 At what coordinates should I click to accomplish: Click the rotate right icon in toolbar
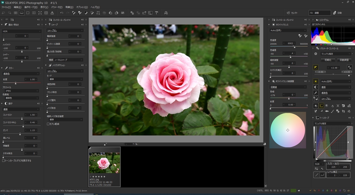[x=117, y=13]
